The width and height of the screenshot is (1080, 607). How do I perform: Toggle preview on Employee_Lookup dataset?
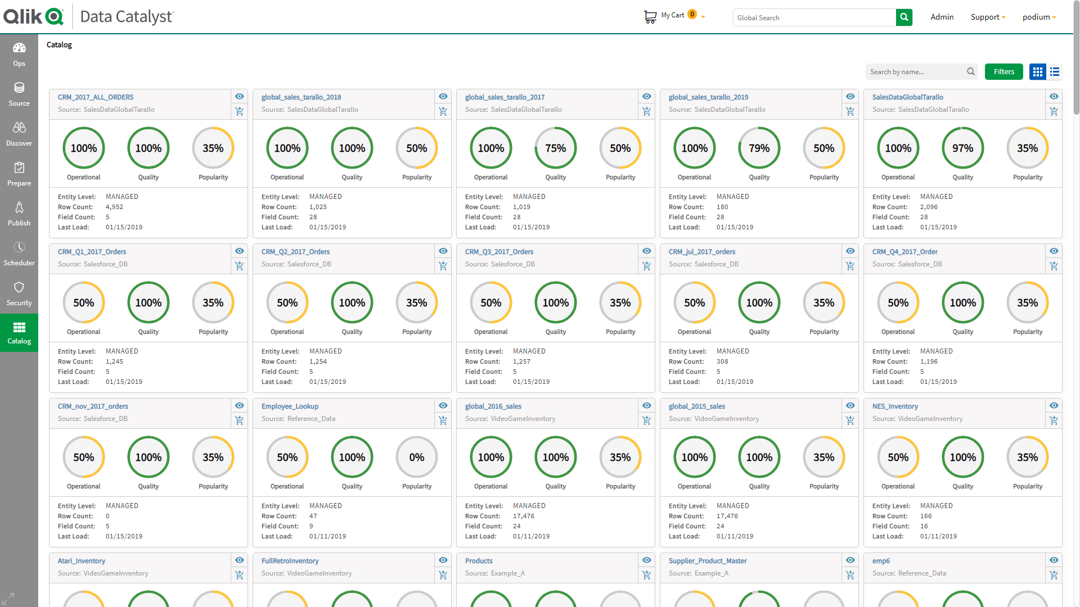(x=442, y=405)
